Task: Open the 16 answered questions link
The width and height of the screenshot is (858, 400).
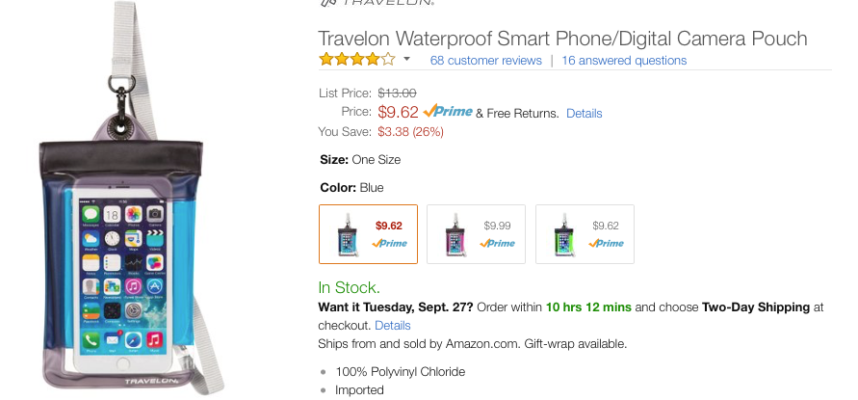Action: tap(624, 60)
